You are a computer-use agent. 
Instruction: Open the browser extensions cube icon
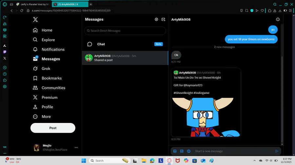(x=270, y=11)
